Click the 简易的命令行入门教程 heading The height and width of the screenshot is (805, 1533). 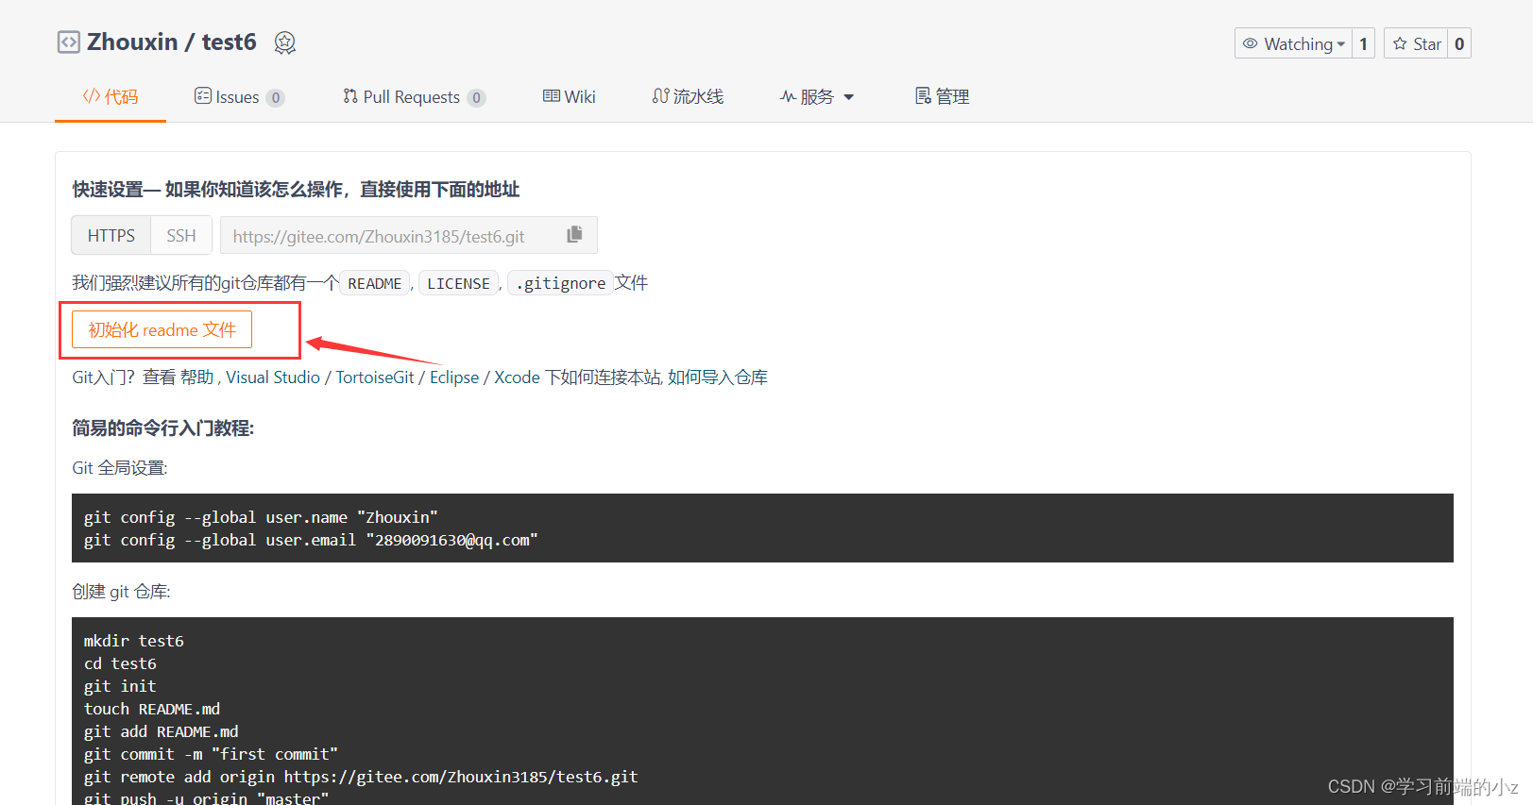coord(163,428)
